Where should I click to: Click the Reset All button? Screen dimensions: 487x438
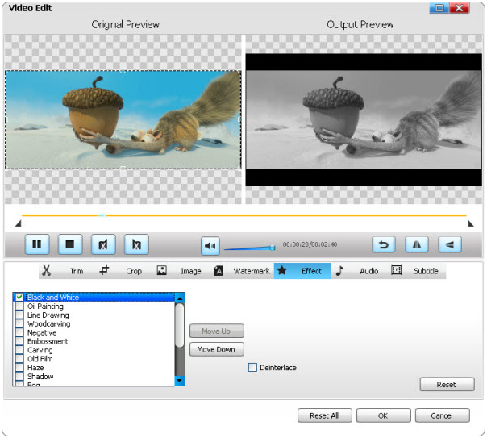(x=325, y=415)
